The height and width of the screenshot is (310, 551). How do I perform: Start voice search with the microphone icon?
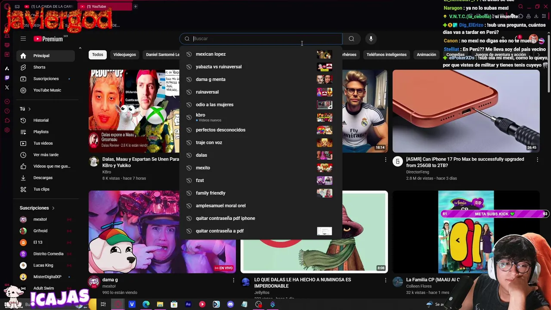click(371, 39)
